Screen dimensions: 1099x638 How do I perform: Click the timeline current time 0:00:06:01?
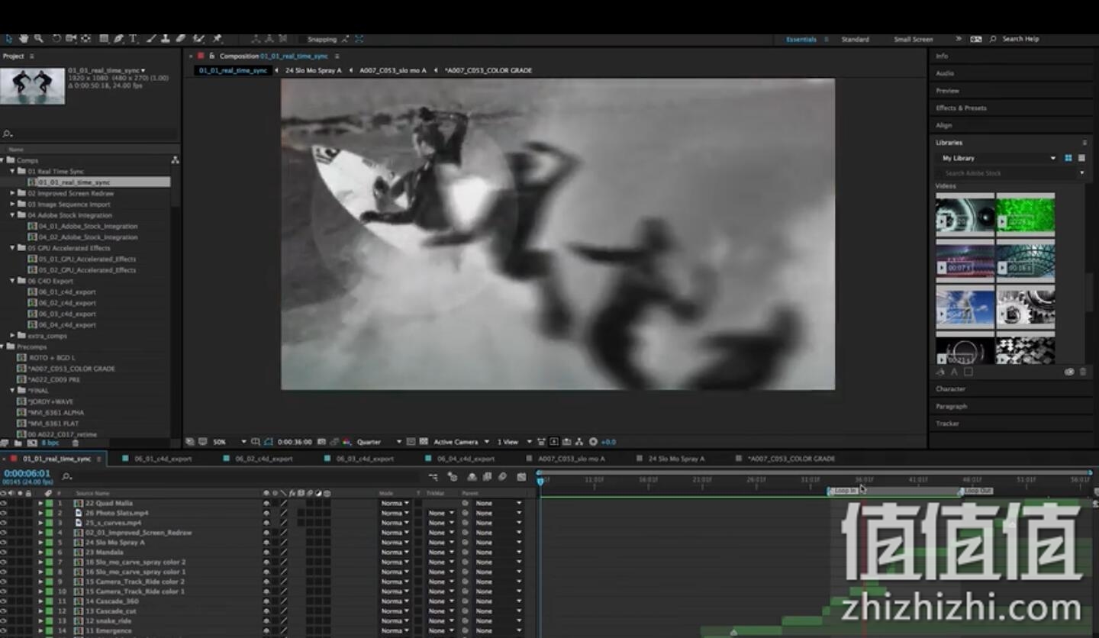pos(27,474)
